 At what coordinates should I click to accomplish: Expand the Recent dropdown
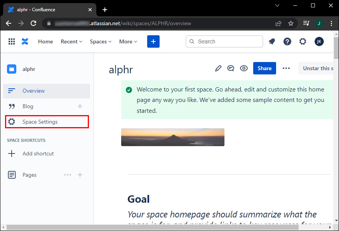71,41
